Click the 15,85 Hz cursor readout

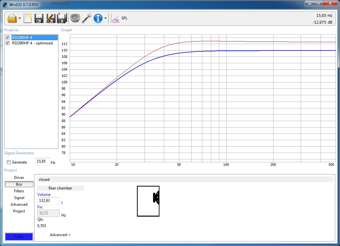coord(324,16)
